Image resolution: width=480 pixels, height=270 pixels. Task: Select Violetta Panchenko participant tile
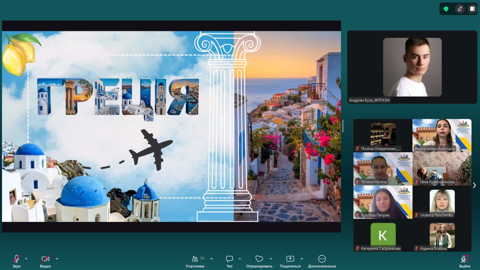[442, 202]
